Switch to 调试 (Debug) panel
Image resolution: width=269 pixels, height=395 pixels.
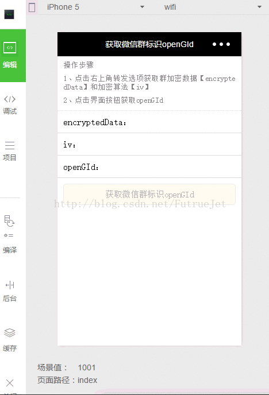pos(10,105)
